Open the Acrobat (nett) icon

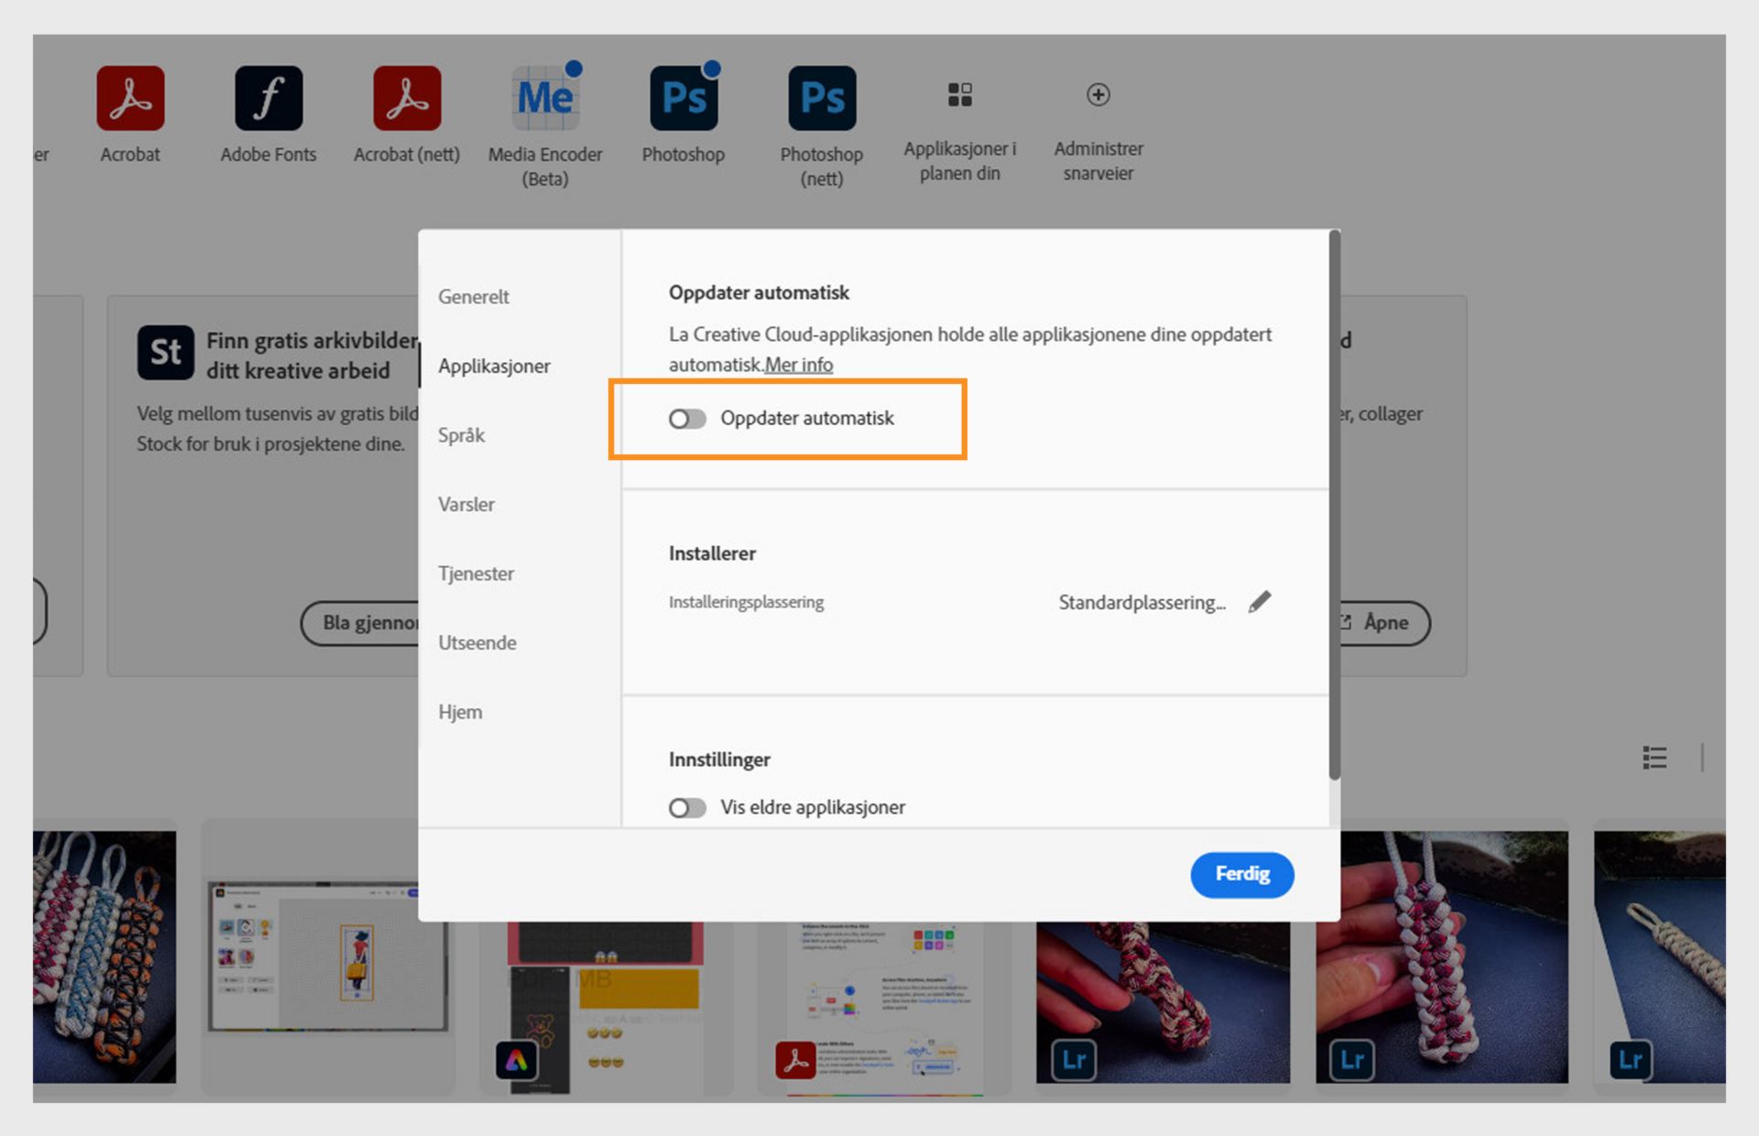click(407, 98)
